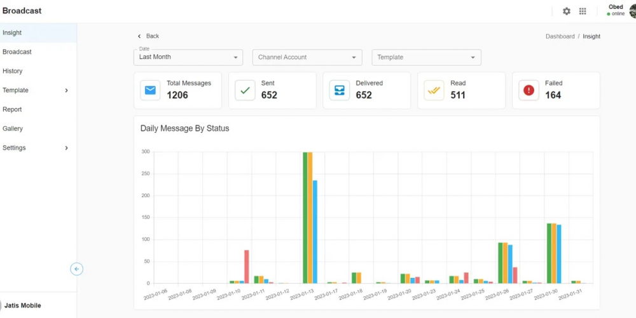Open History from the sidebar
Image resolution: width=636 pixels, height=318 pixels.
[x=13, y=71]
